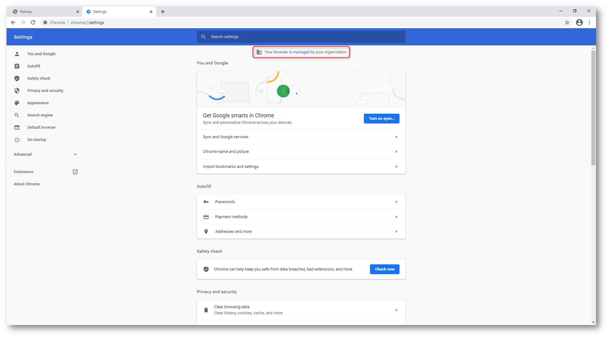Click the browser forward arrow
Image resolution: width=609 pixels, height=338 pixels.
click(23, 22)
